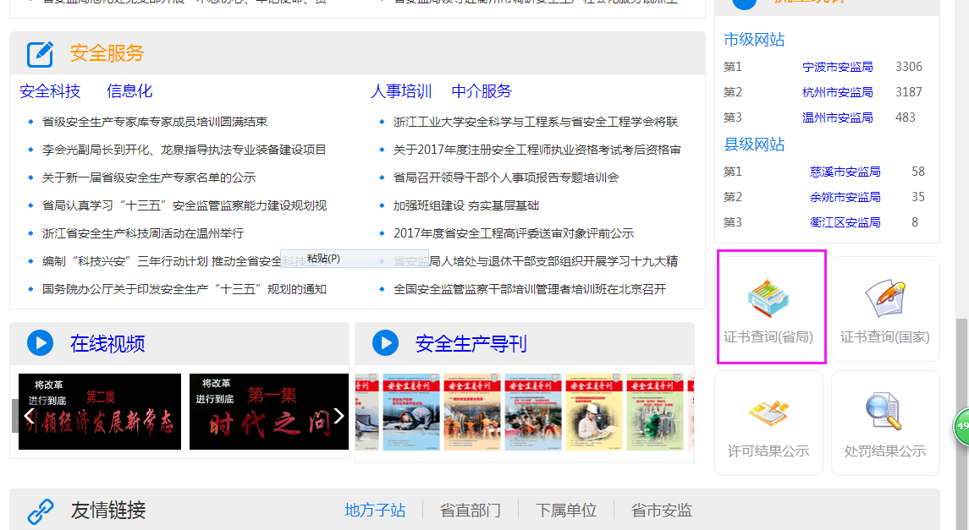Click the 市级网站 heading
969x530 pixels.
pyautogui.click(x=754, y=40)
